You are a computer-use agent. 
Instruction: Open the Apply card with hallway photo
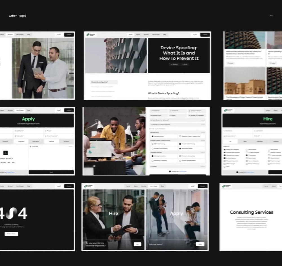tap(177, 220)
